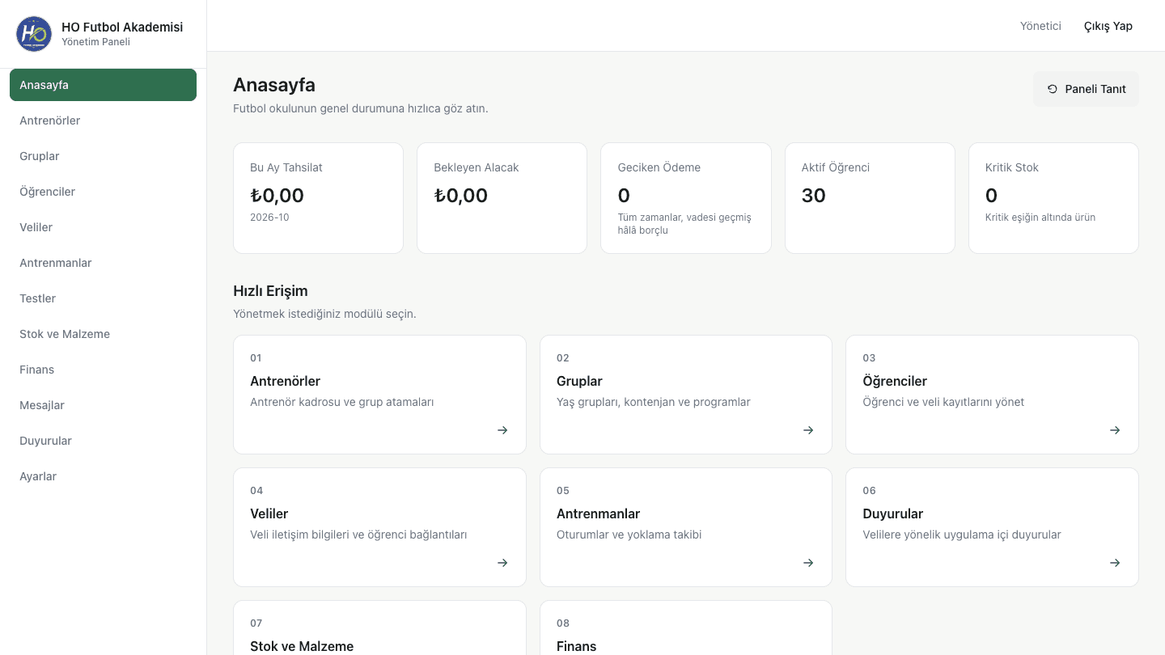Open the Finans quick access card title
This screenshot has height=655, width=1165.
577,646
